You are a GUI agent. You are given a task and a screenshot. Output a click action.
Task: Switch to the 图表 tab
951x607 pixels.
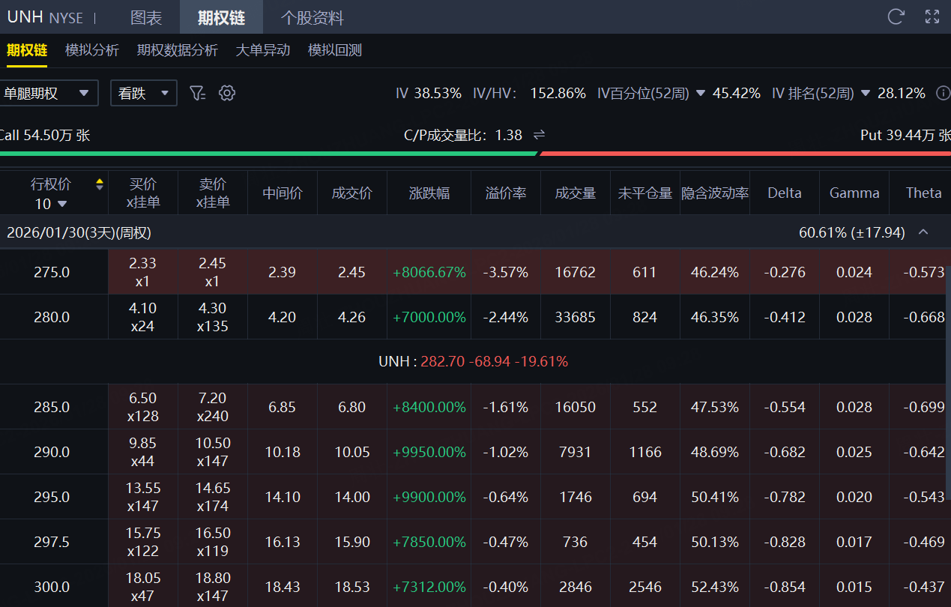click(146, 17)
